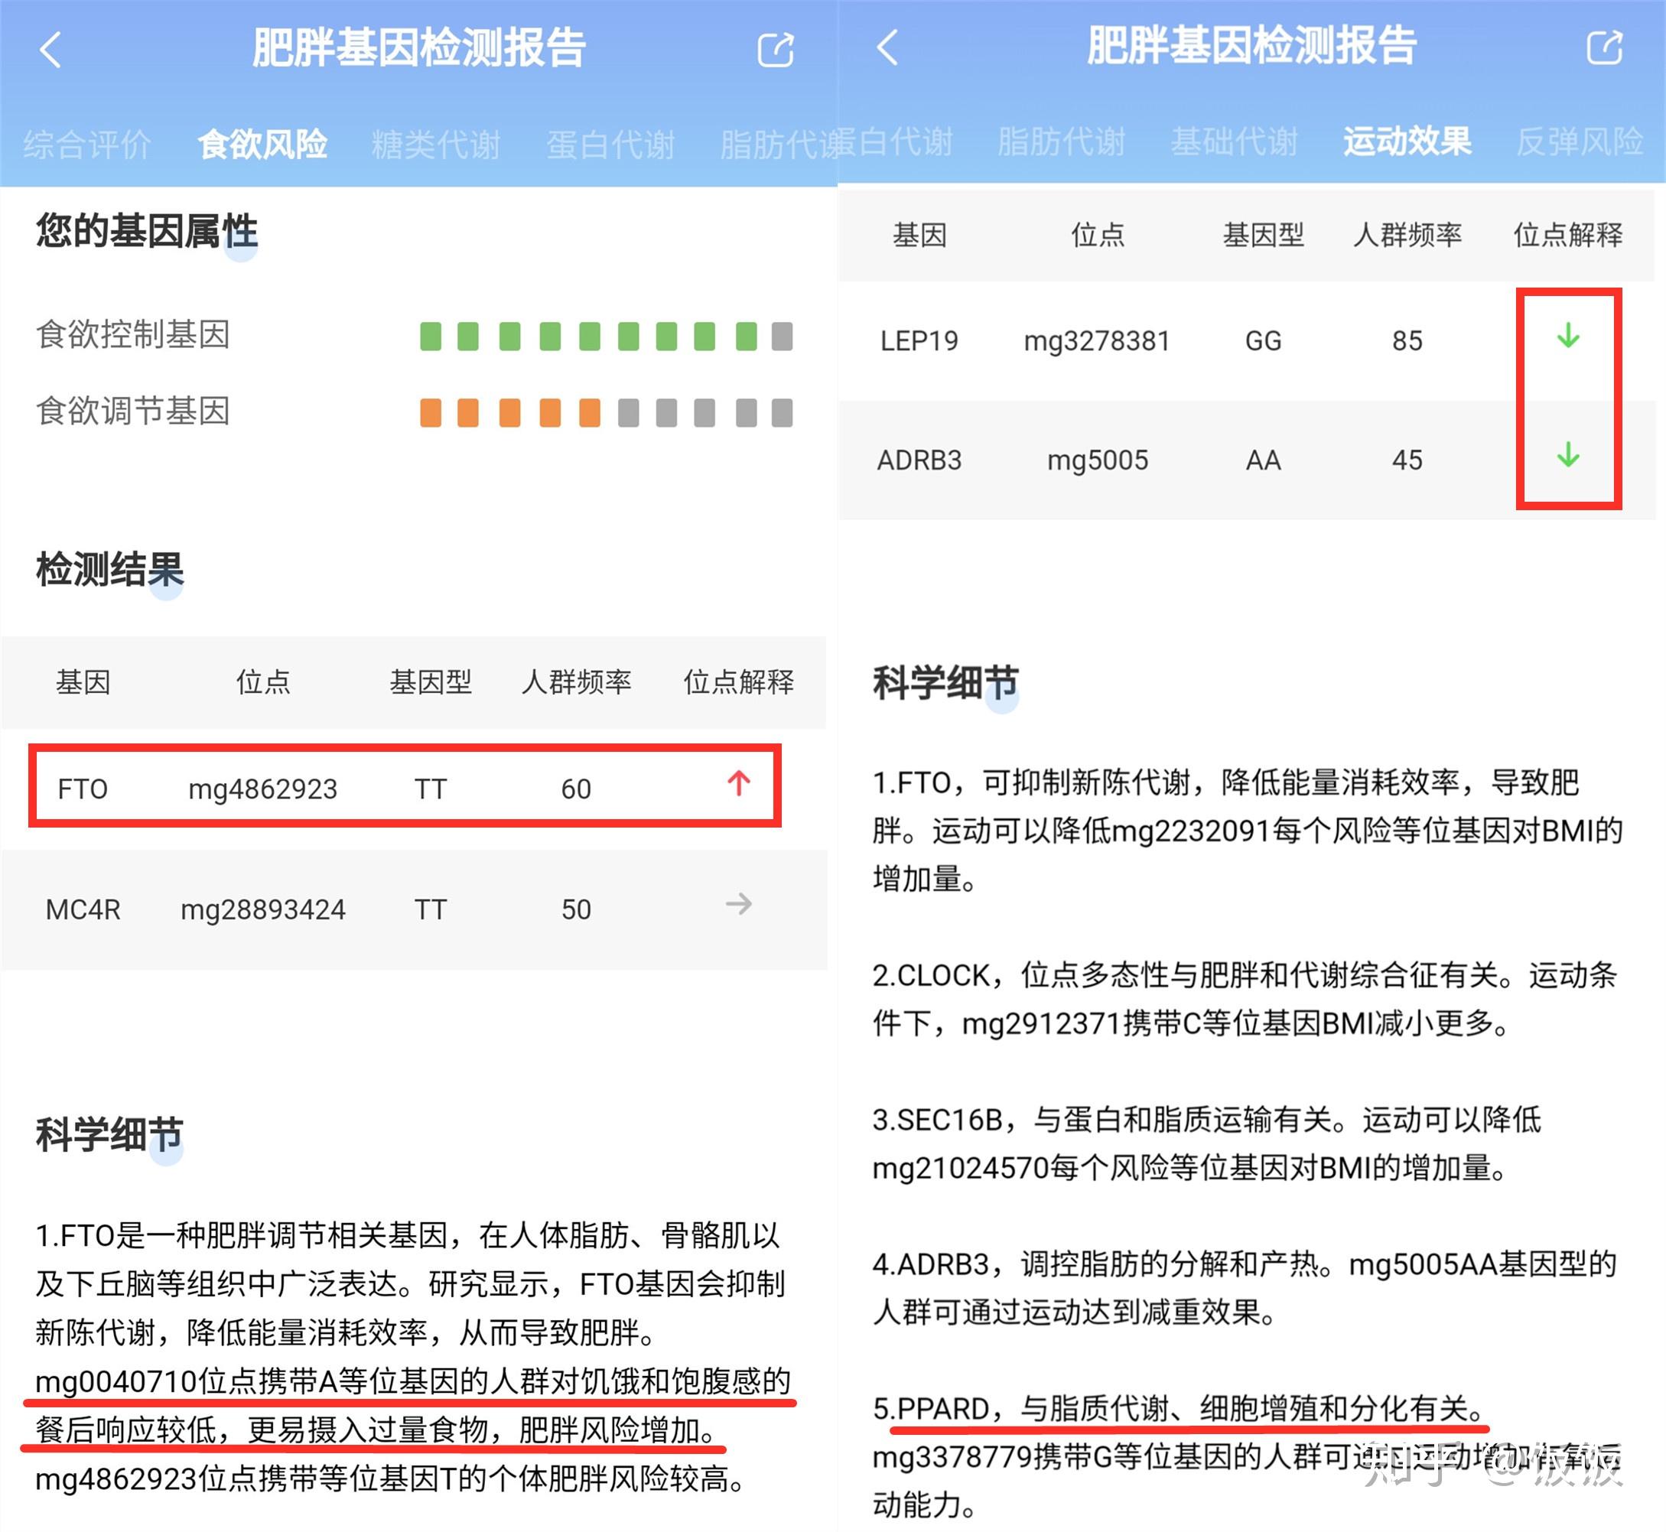The width and height of the screenshot is (1666, 1532).
Task: Open 蛋白代谢 tab on left screen
Action: coord(611,145)
